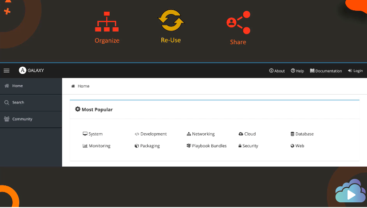Click the Organize label
This screenshot has height=208, width=367.
pos(107,41)
